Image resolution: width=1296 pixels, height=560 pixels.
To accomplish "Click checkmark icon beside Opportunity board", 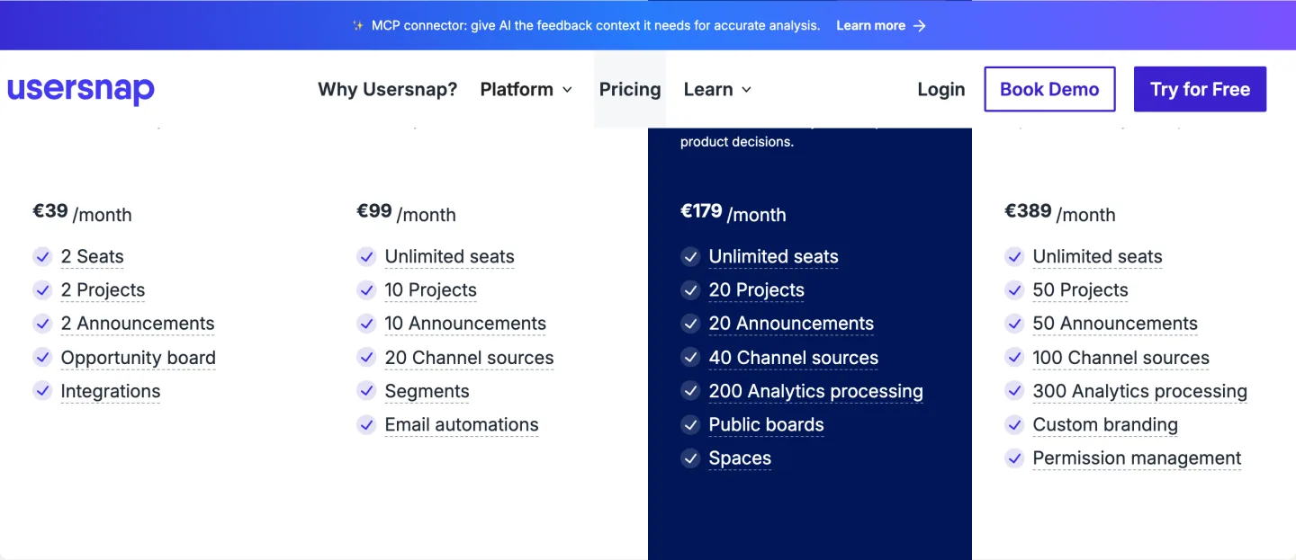I will pos(42,358).
